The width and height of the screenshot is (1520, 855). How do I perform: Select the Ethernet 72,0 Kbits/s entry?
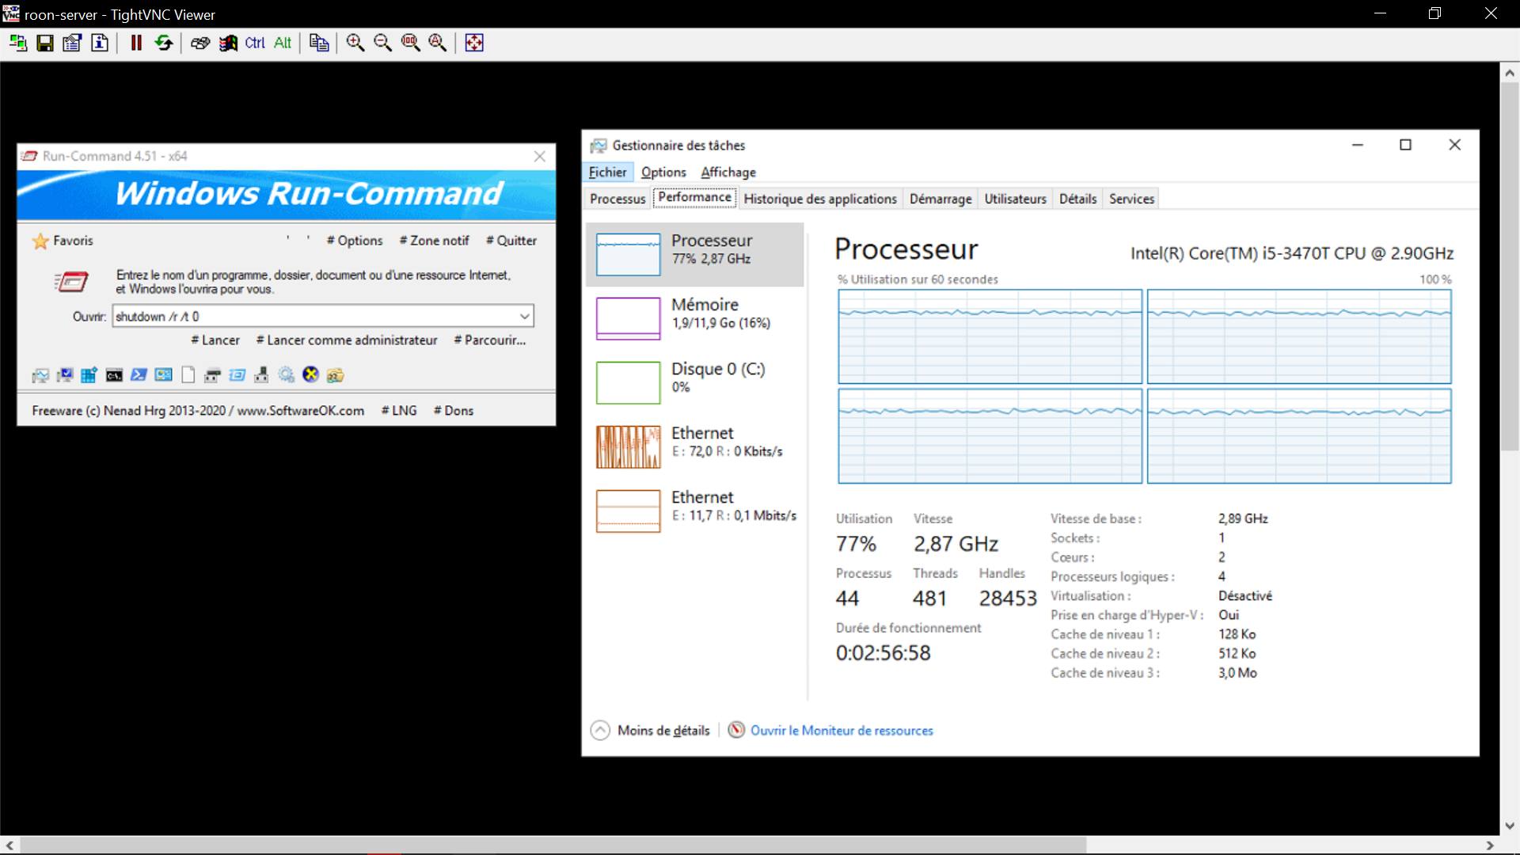coord(695,446)
